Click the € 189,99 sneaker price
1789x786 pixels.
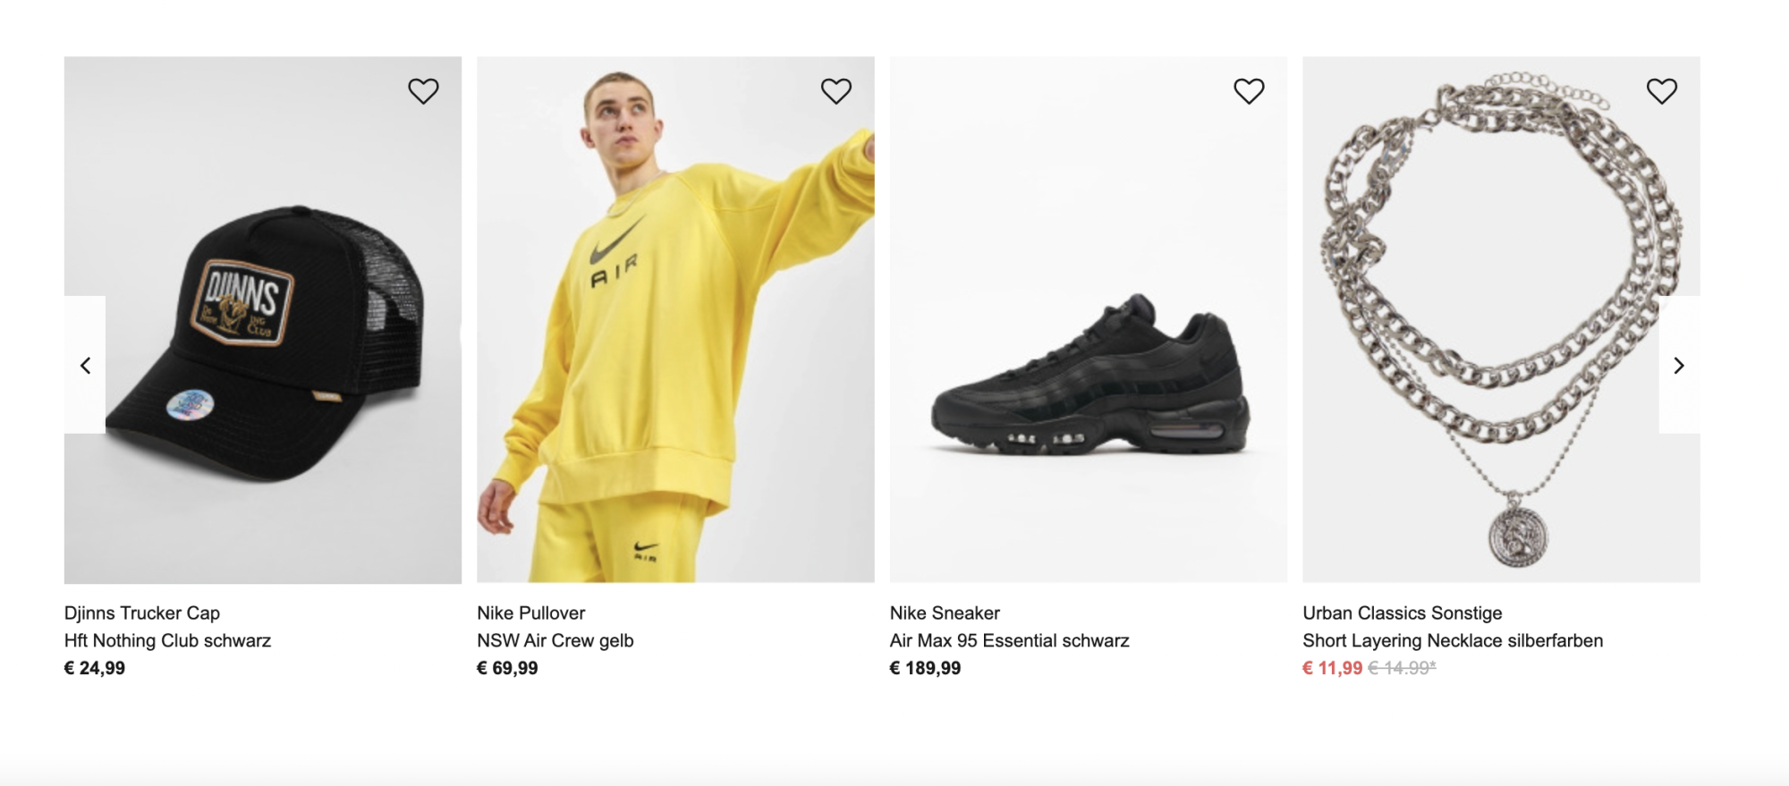coord(925,669)
